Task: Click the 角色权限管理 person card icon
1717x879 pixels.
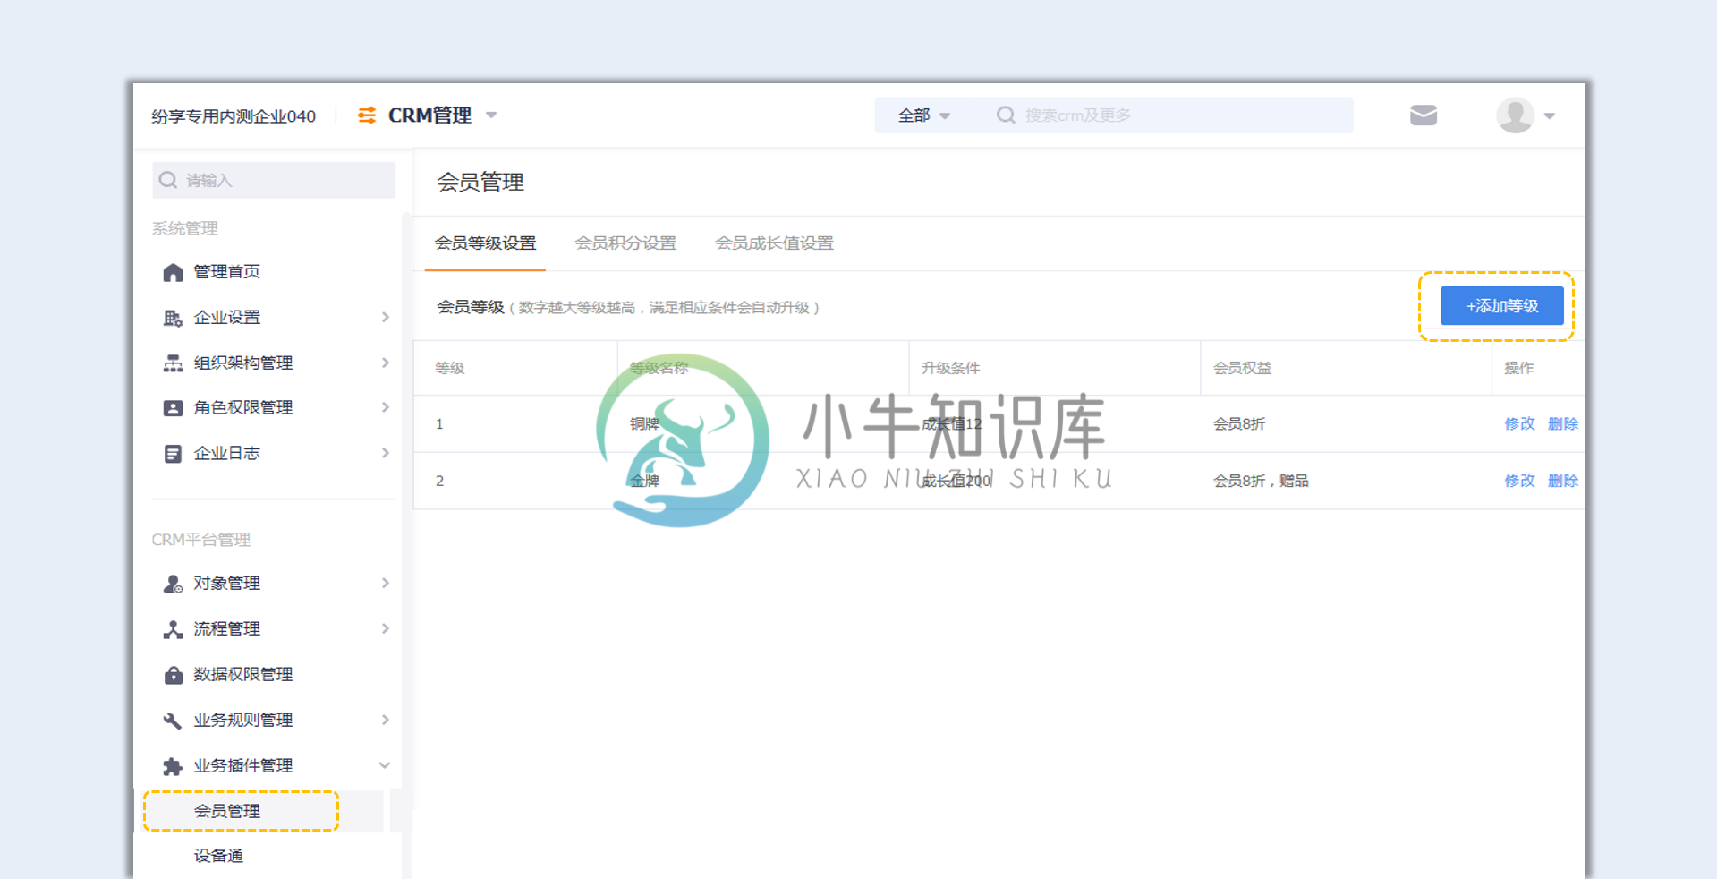Action: 173,408
